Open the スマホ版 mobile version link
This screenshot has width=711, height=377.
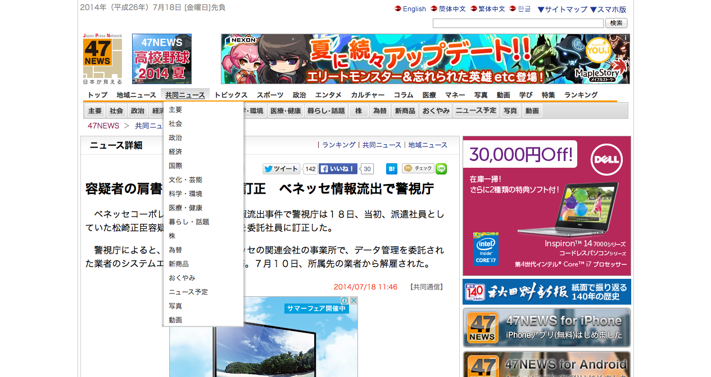[608, 10]
